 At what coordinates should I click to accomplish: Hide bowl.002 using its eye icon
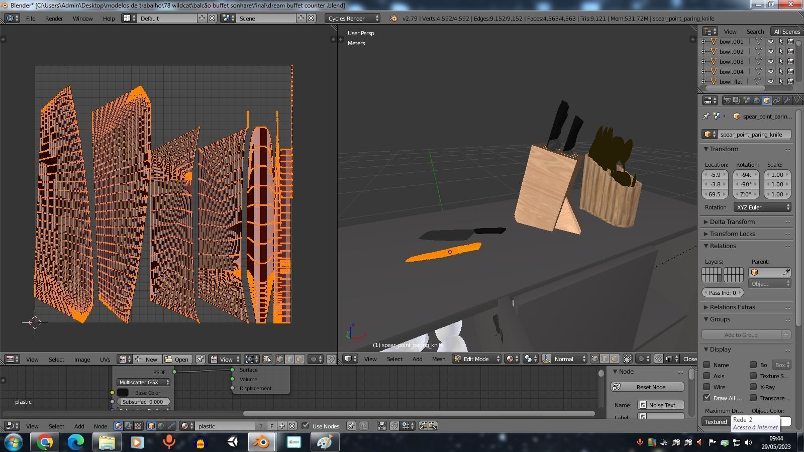coord(770,51)
